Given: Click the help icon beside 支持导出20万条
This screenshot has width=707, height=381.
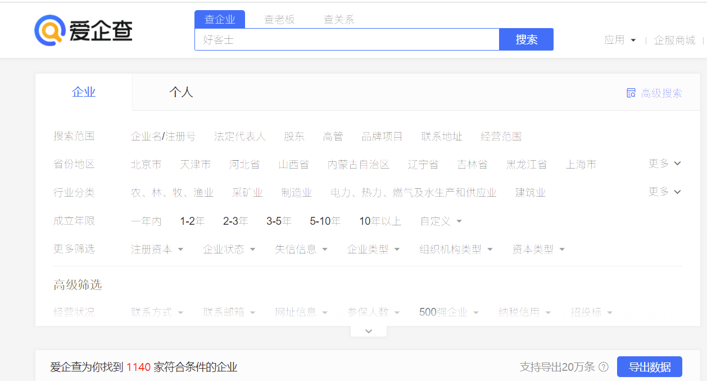Looking at the screenshot, I should 604,367.
